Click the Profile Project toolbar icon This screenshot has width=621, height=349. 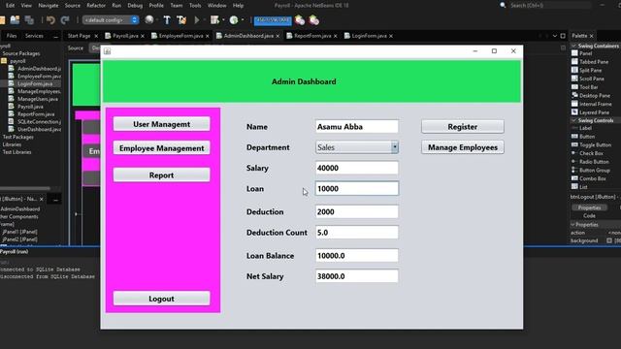click(234, 20)
